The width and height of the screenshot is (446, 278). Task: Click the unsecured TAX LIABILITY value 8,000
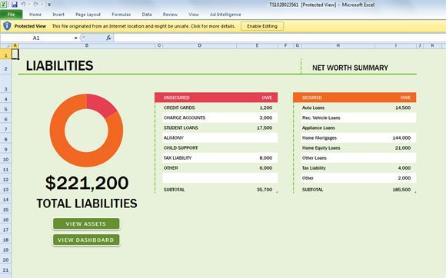click(266, 158)
